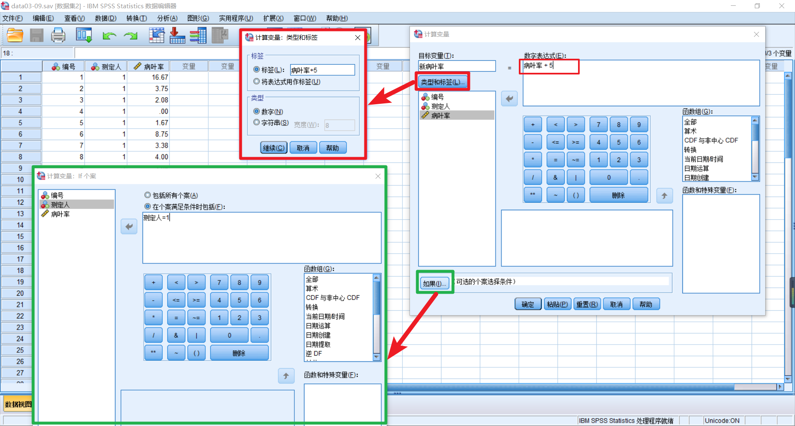
Task: Confirm with 确定 in Compute Variable dialog
Action: tap(528, 304)
